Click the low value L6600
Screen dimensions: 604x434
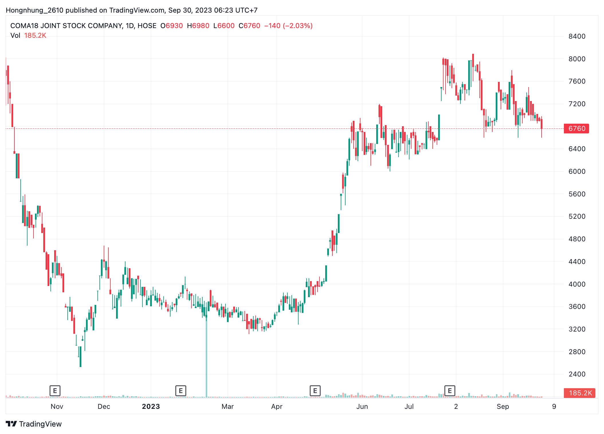point(224,26)
